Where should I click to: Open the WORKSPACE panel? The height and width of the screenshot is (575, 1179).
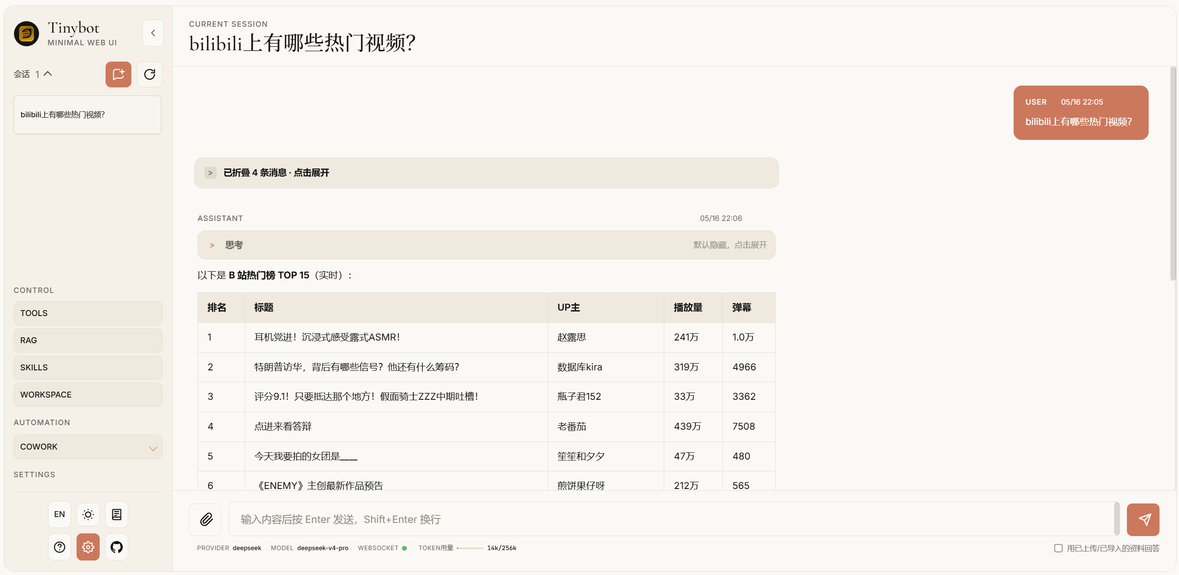click(x=88, y=394)
